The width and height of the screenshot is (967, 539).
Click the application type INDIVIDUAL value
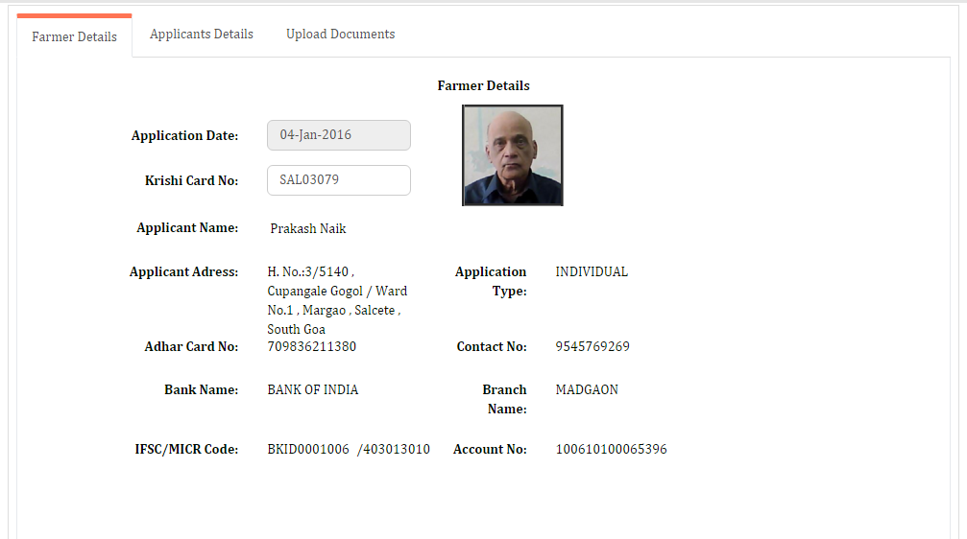click(x=592, y=271)
